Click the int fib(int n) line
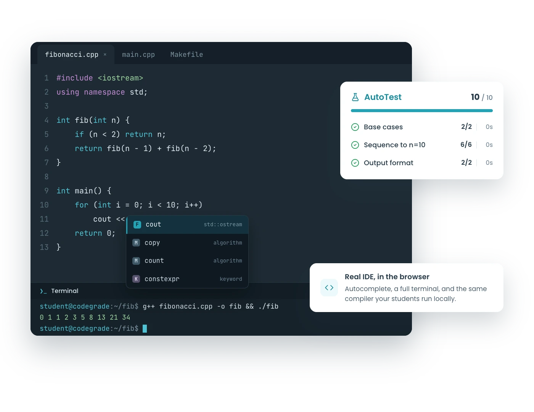Image resolution: width=534 pixels, height=412 pixels. [x=93, y=120]
